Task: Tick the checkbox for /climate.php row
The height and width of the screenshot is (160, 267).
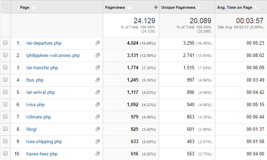Action: click(5, 117)
